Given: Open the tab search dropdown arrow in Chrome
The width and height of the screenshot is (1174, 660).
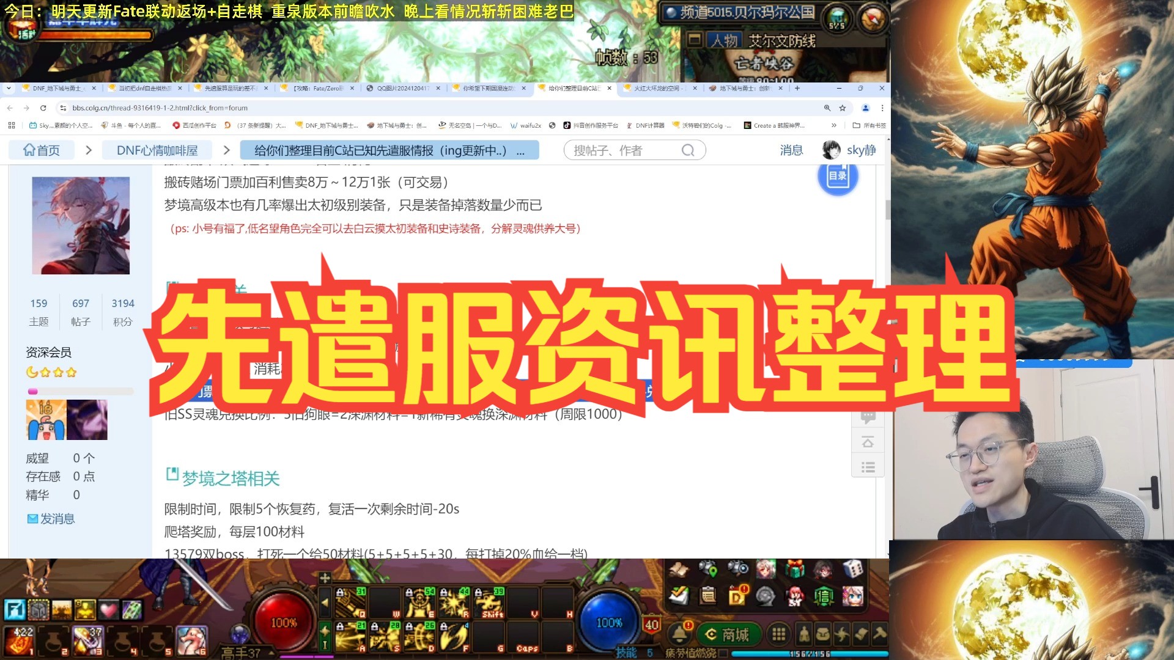Looking at the screenshot, I should [x=9, y=89].
